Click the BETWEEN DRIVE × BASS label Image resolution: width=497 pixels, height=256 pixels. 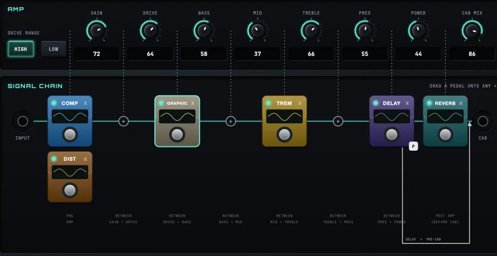[x=177, y=219]
